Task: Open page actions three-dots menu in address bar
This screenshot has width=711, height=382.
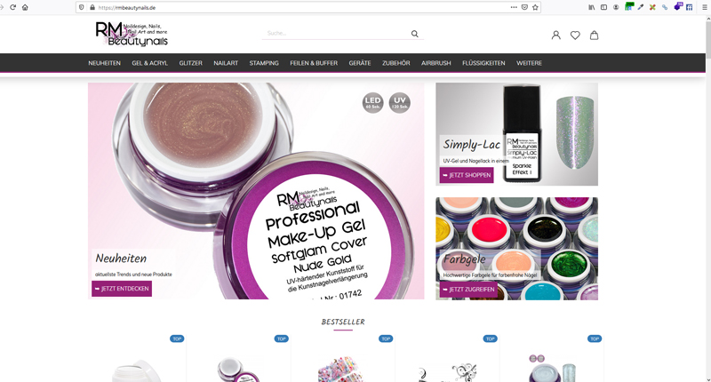Action: pos(514,7)
